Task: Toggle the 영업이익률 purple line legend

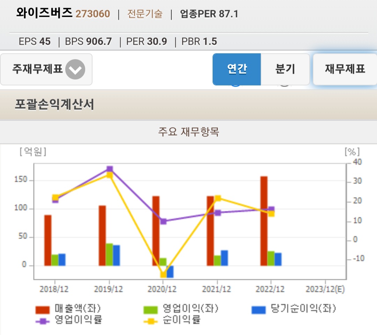Action: tap(43, 321)
